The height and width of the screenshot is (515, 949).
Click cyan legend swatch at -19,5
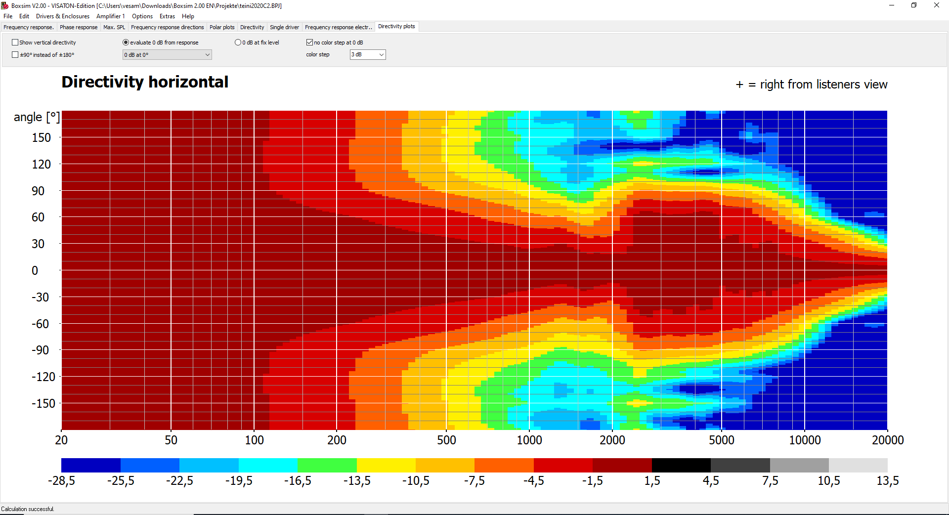point(268,465)
